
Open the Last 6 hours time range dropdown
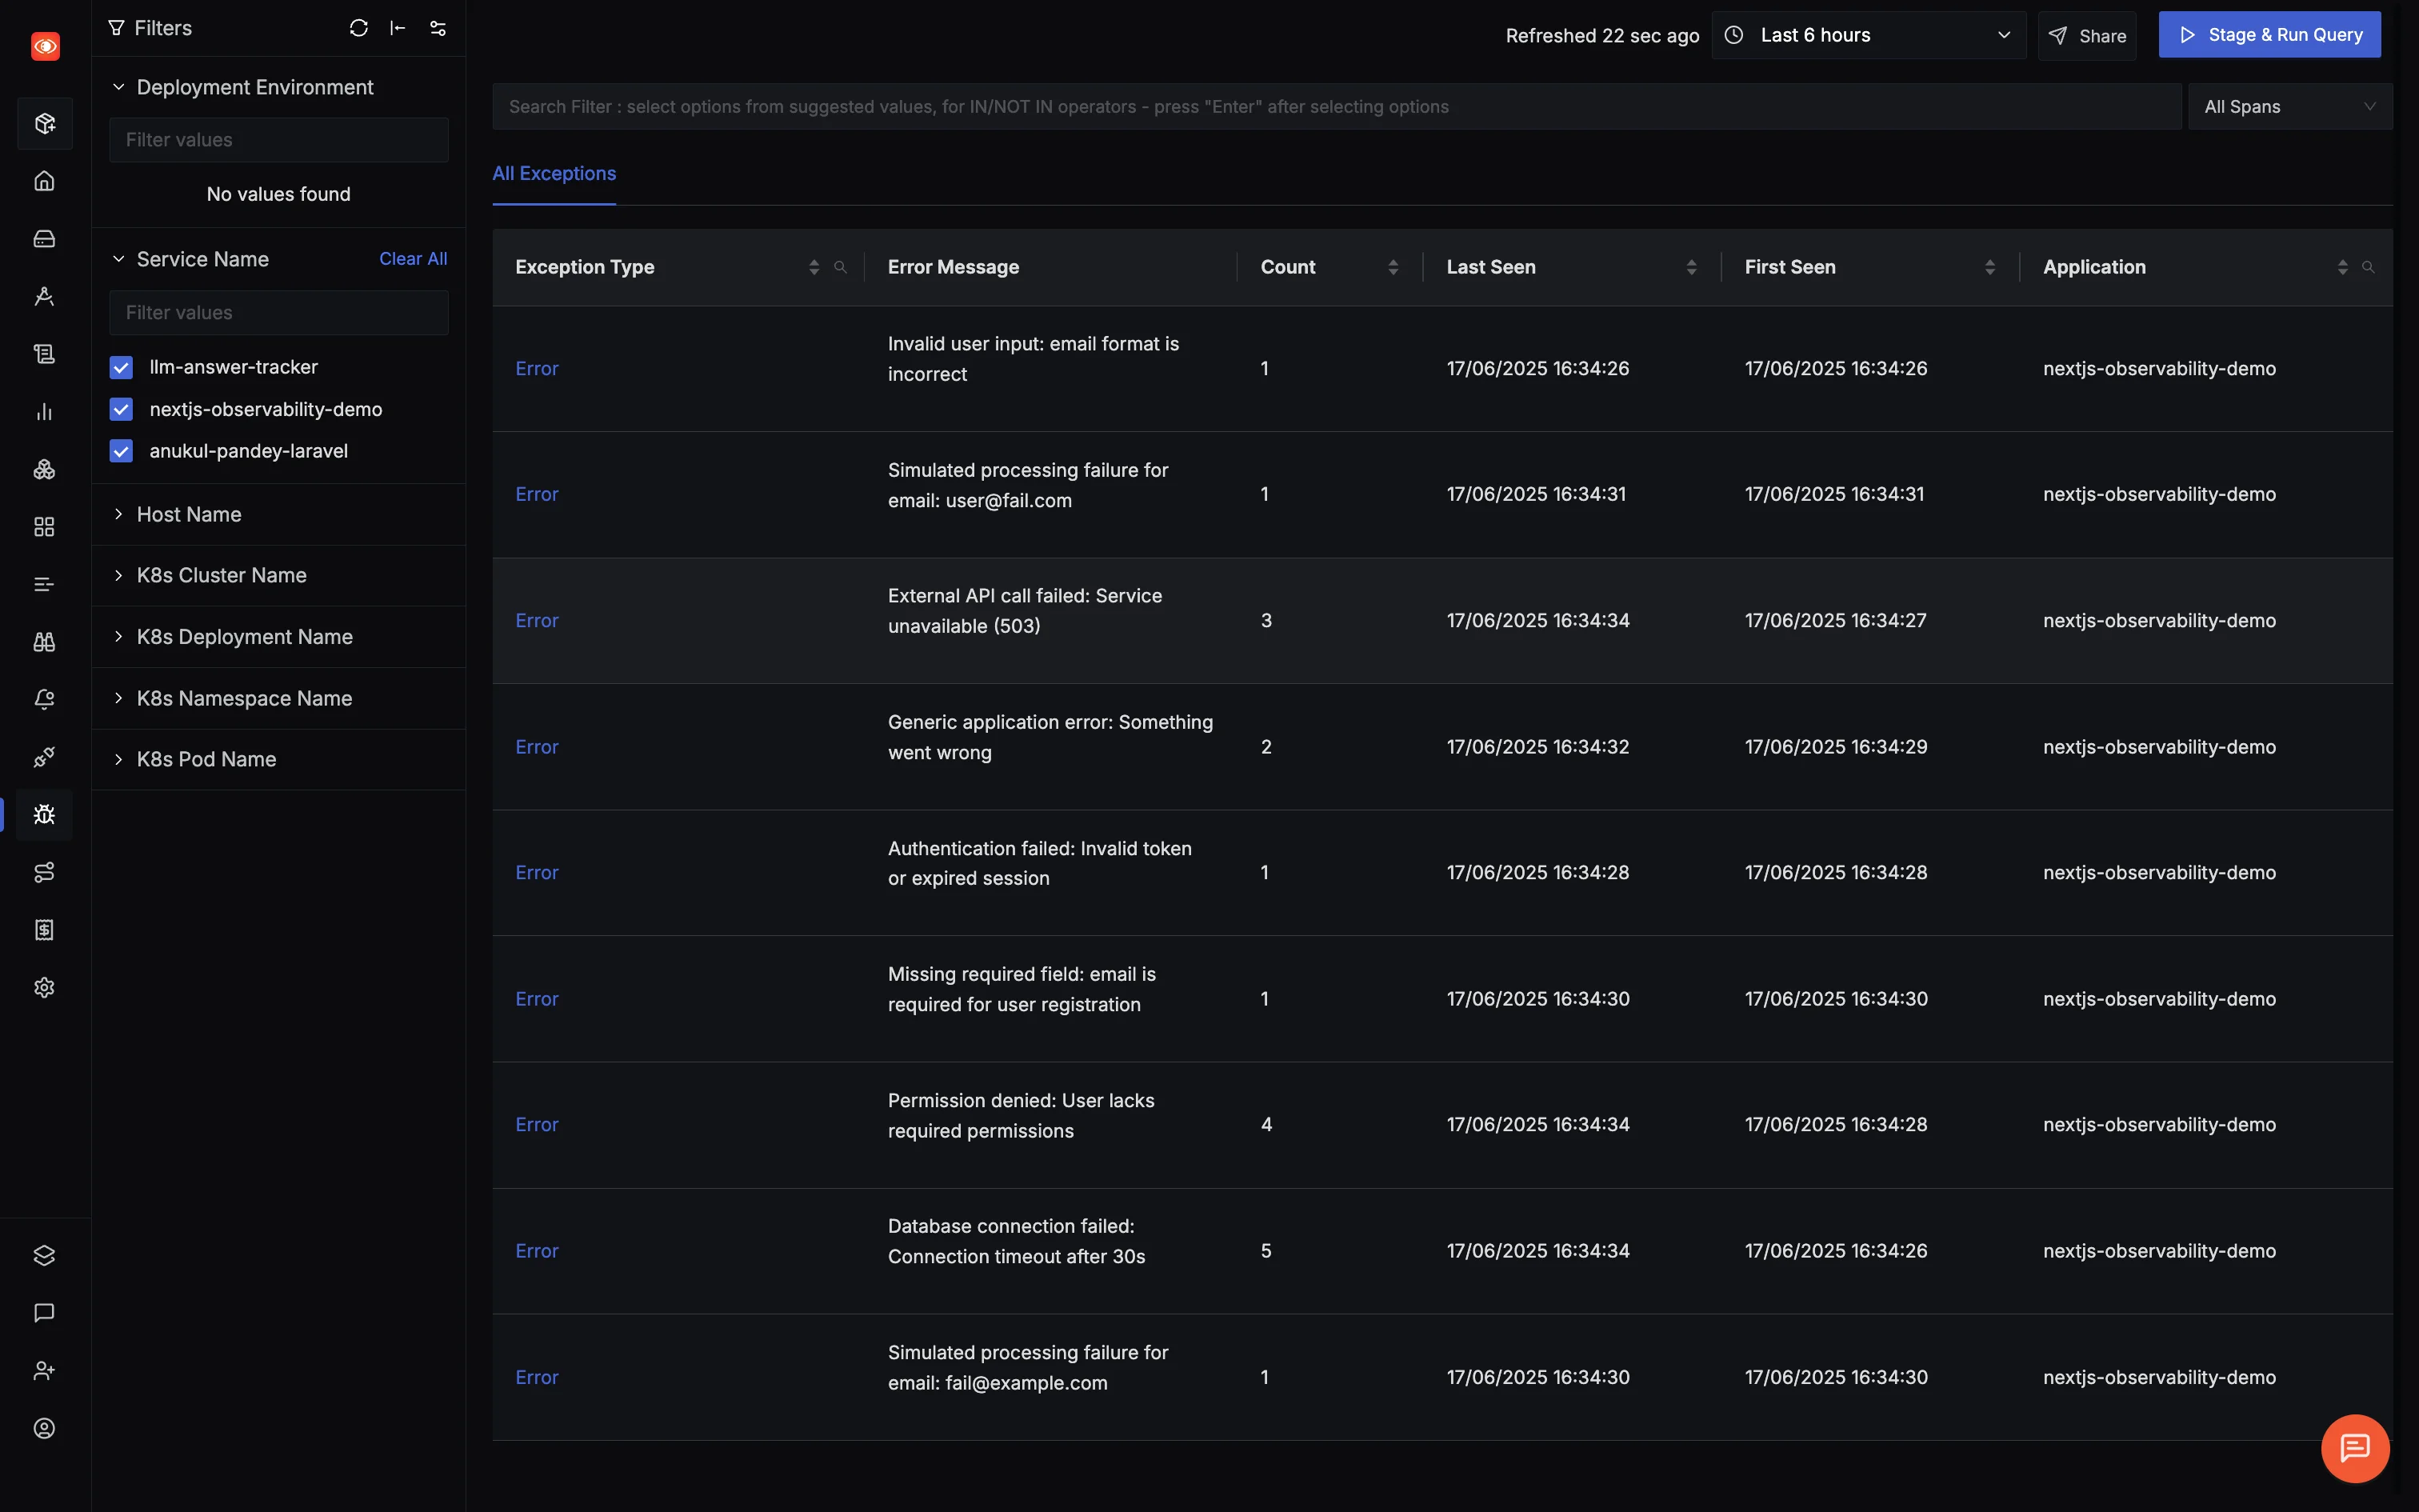pos(1866,34)
